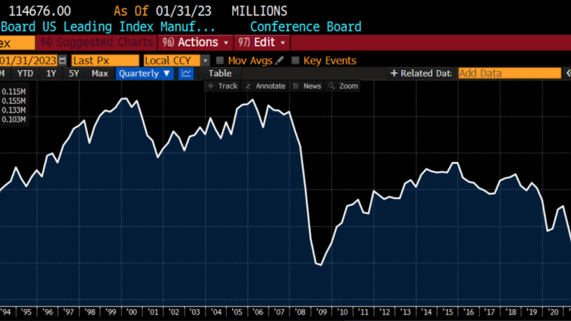Open the Edit menu

coord(261,43)
